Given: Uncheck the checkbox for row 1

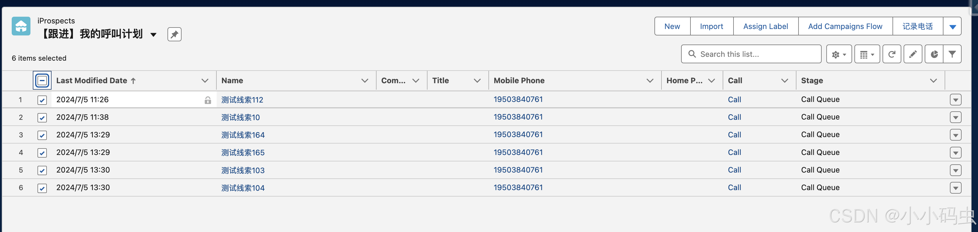Looking at the screenshot, I should (x=42, y=100).
